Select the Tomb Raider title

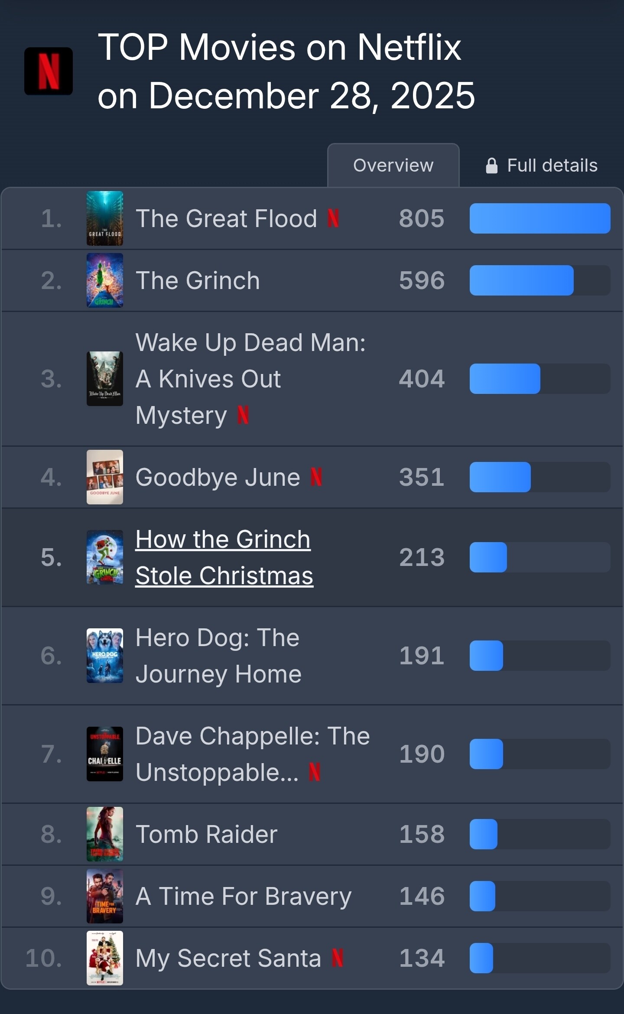tap(206, 834)
